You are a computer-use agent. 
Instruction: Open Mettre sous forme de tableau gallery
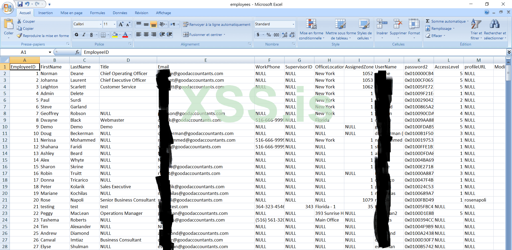click(x=341, y=29)
